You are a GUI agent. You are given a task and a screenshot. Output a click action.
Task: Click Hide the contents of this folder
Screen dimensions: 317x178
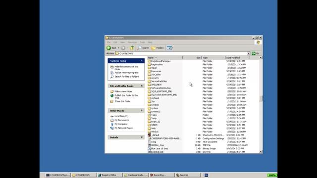[126, 68]
